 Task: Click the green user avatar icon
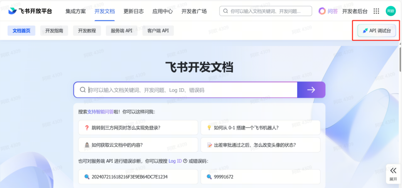(x=390, y=11)
